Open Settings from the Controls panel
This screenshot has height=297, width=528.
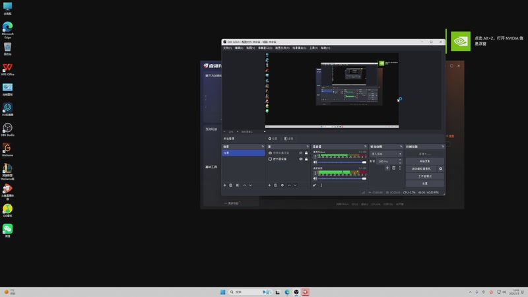click(424, 183)
